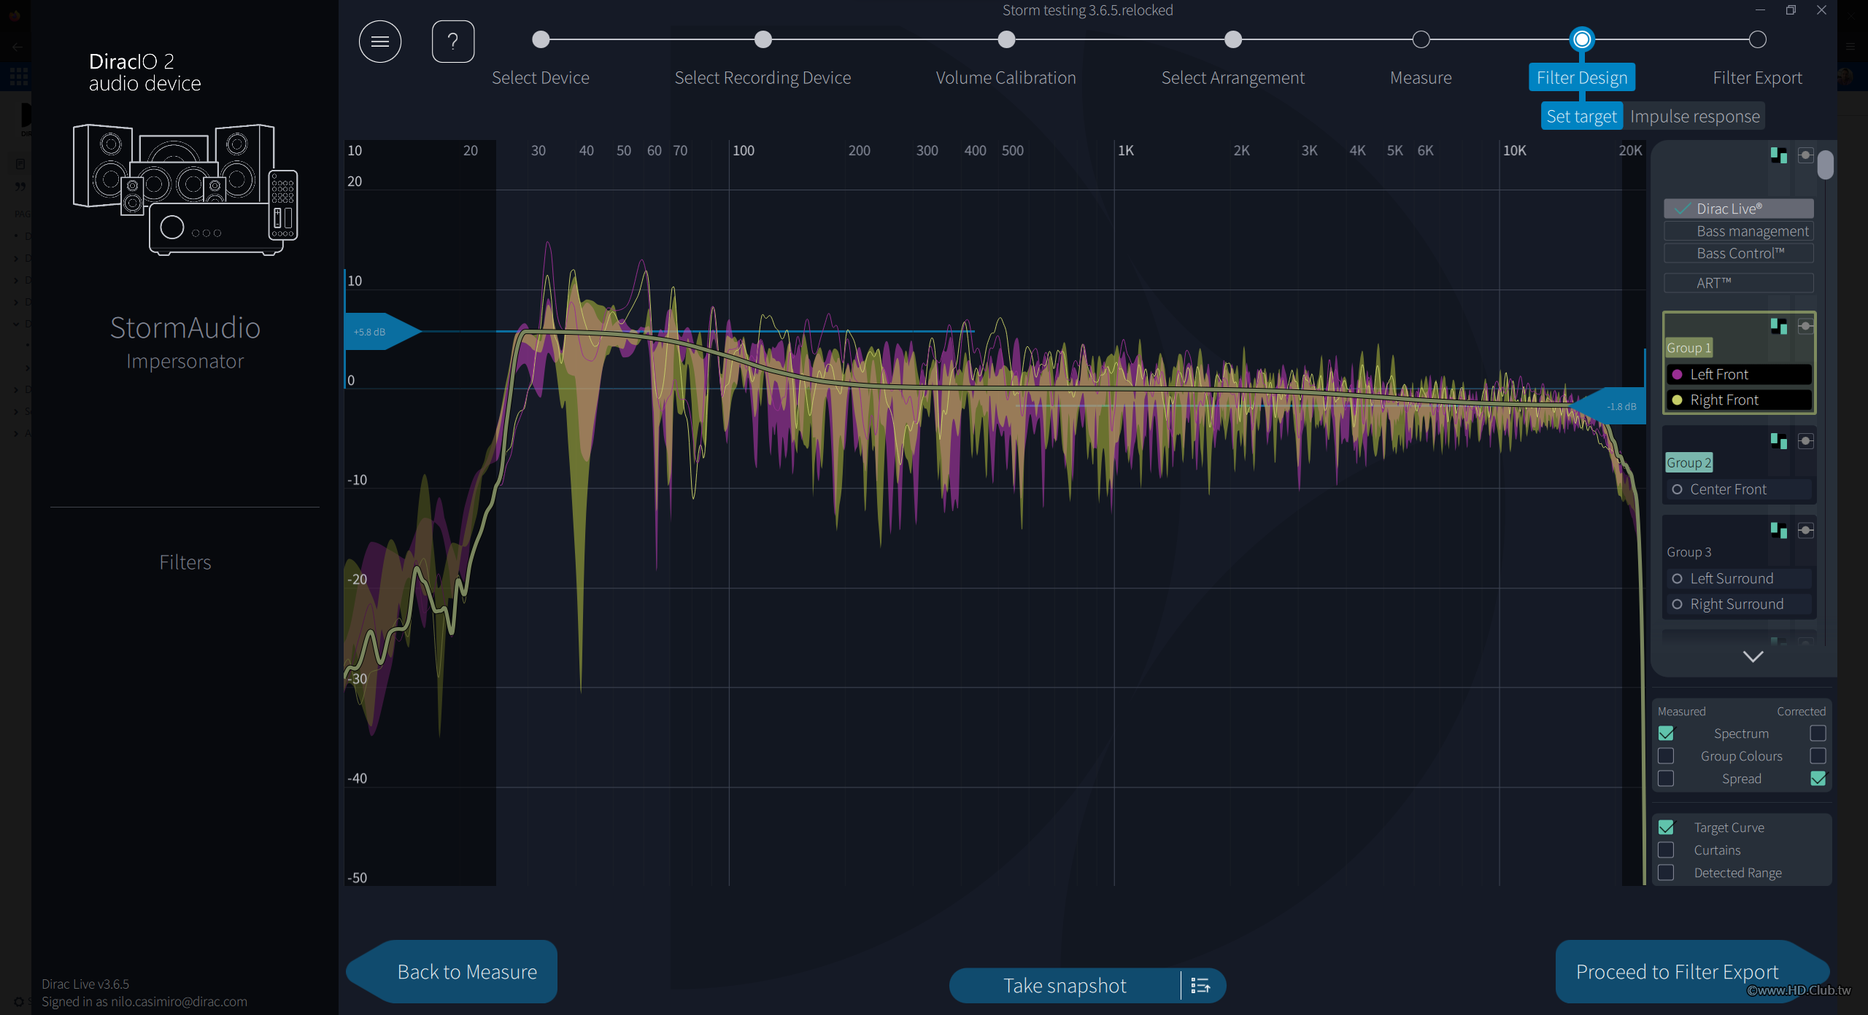Open snapshot list icon beside Take snapshot

[x=1200, y=986]
